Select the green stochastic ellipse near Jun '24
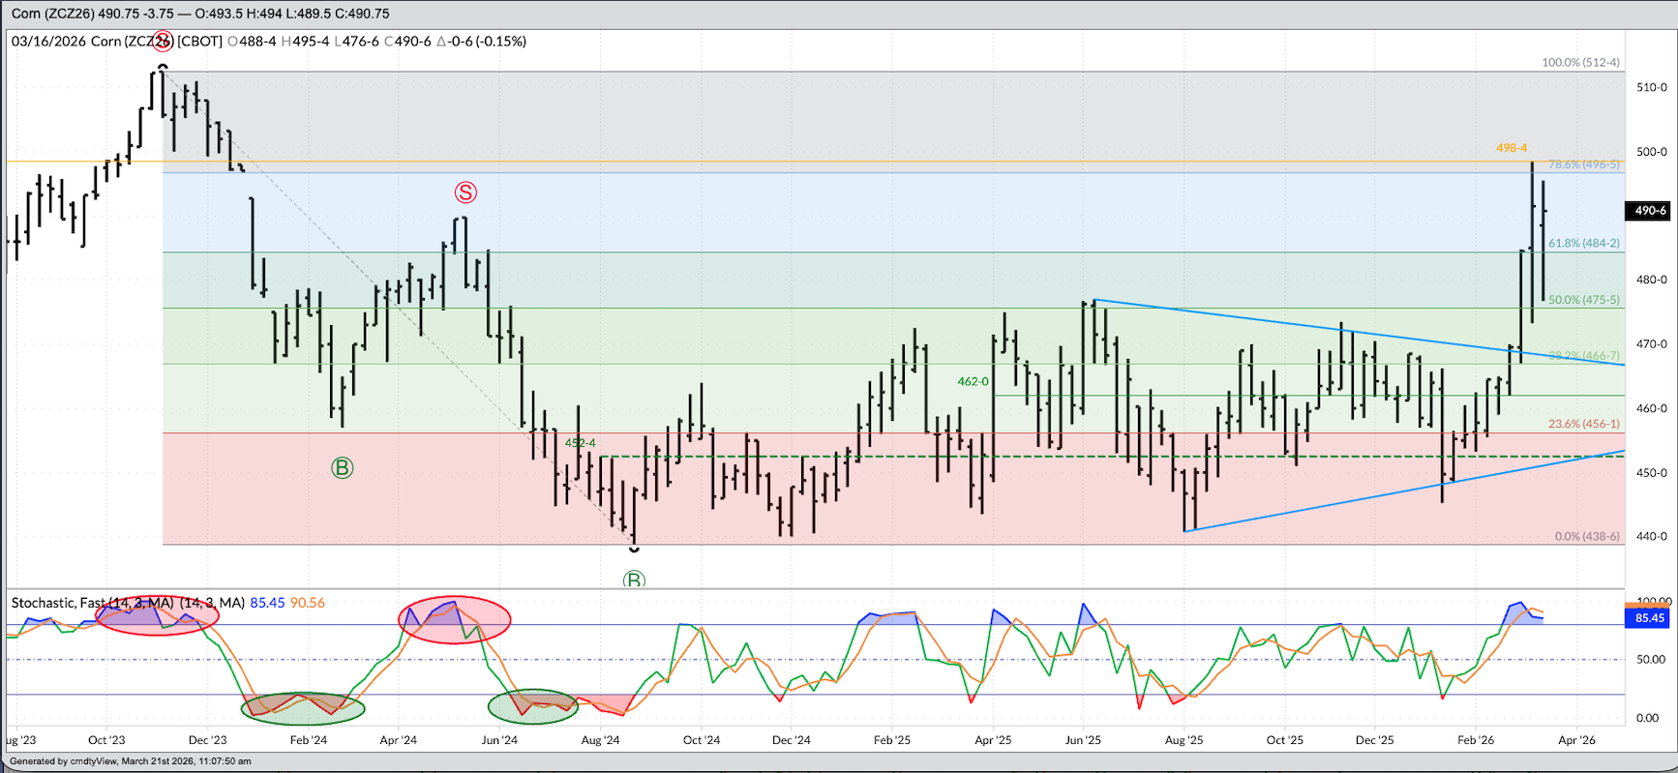Viewport: 1678px width, 773px height. click(x=532, y=706)
